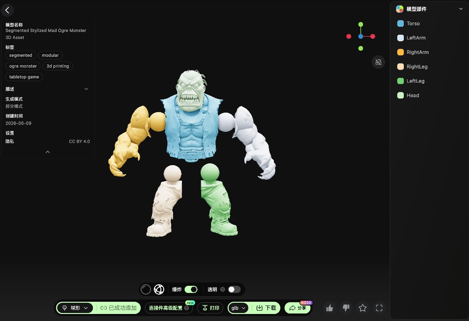469x321 pixels.
Task: Click the top green axis dot
Action: coord(361,24)
